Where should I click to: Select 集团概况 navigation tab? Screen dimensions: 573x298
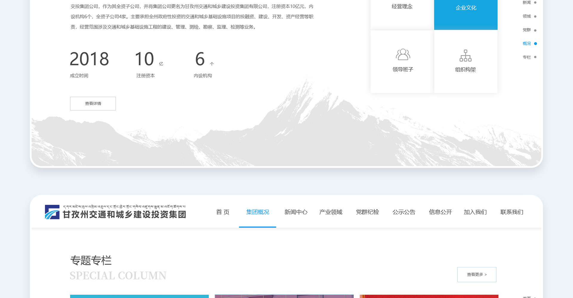[258, 212]
